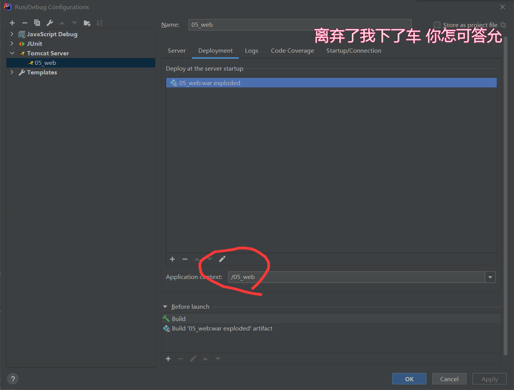Open the Code Coverage tab
The height and width of the screenshot is (390, 514).
[292, 51]
